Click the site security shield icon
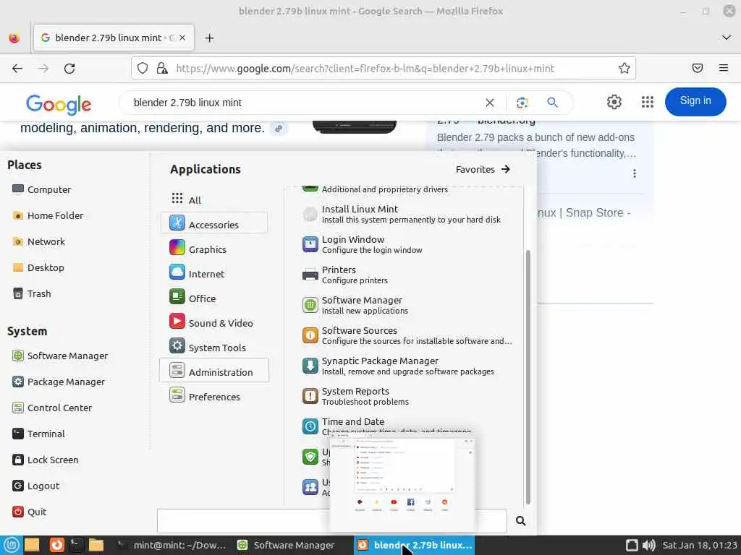The width and height of the screenshot is (741, 555). 143,69
